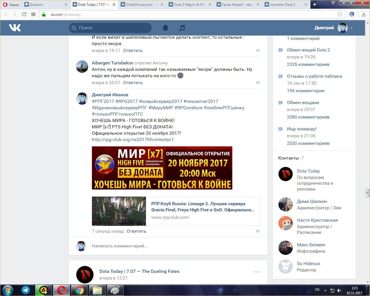
Task: Open the rpg-club.org/ns2017hfcontestpr1 link
Action: [x=133, y=140]
